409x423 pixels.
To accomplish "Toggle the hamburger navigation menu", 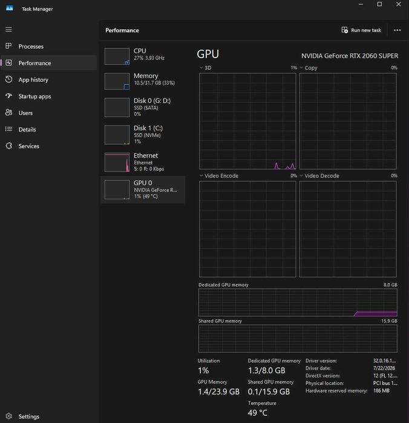I will pyautogui.click(x=8, y=29).
